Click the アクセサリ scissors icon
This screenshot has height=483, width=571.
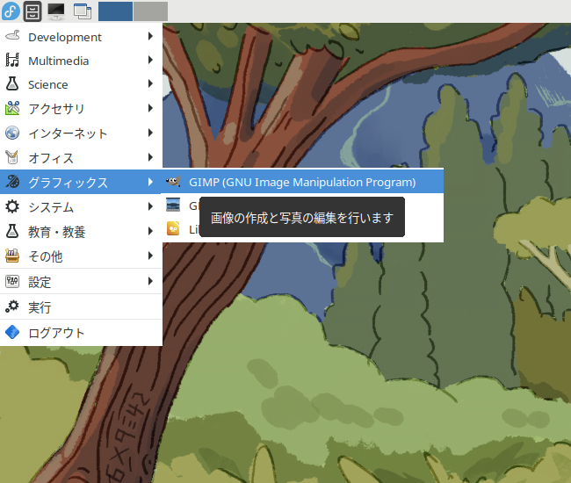click(x=12, y=108)
